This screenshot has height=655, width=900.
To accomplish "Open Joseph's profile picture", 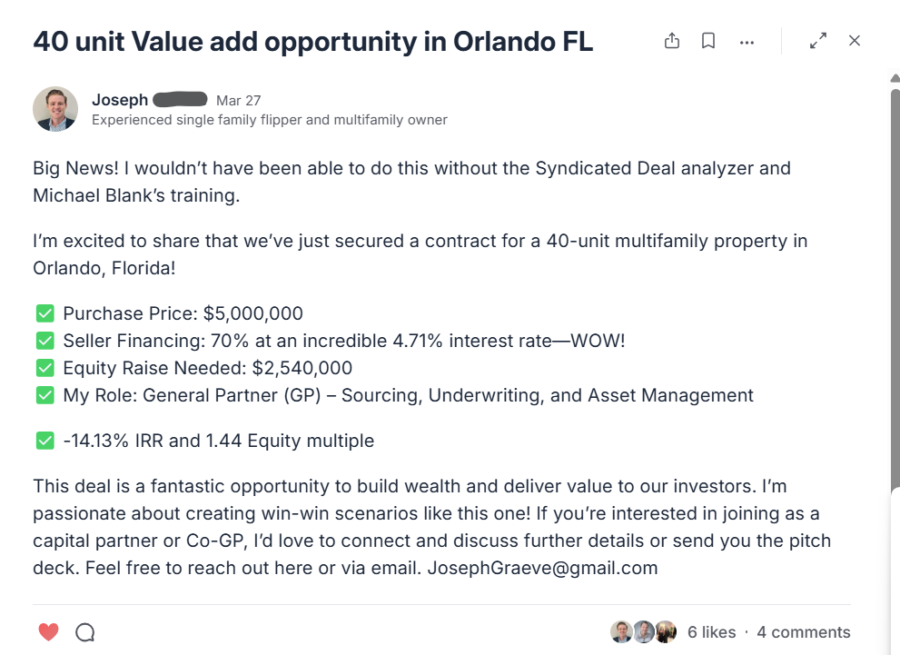I will tap(55, 109).
